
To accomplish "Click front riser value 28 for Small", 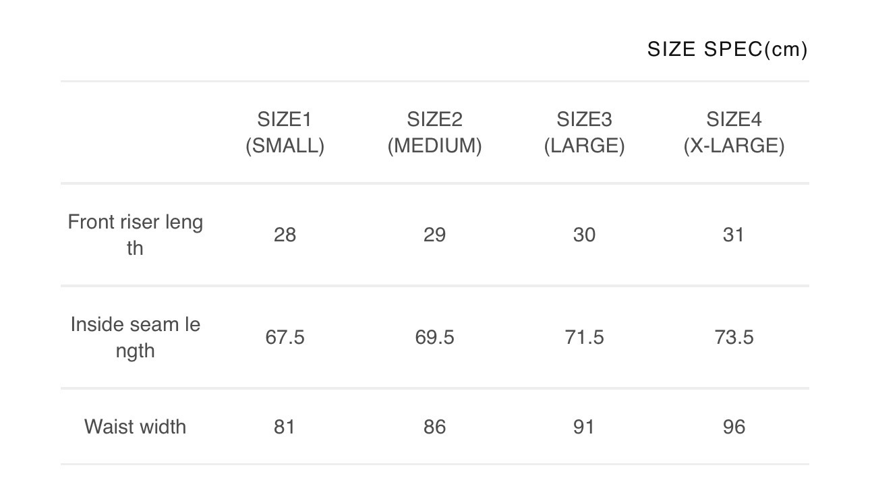I will point(285,235).
